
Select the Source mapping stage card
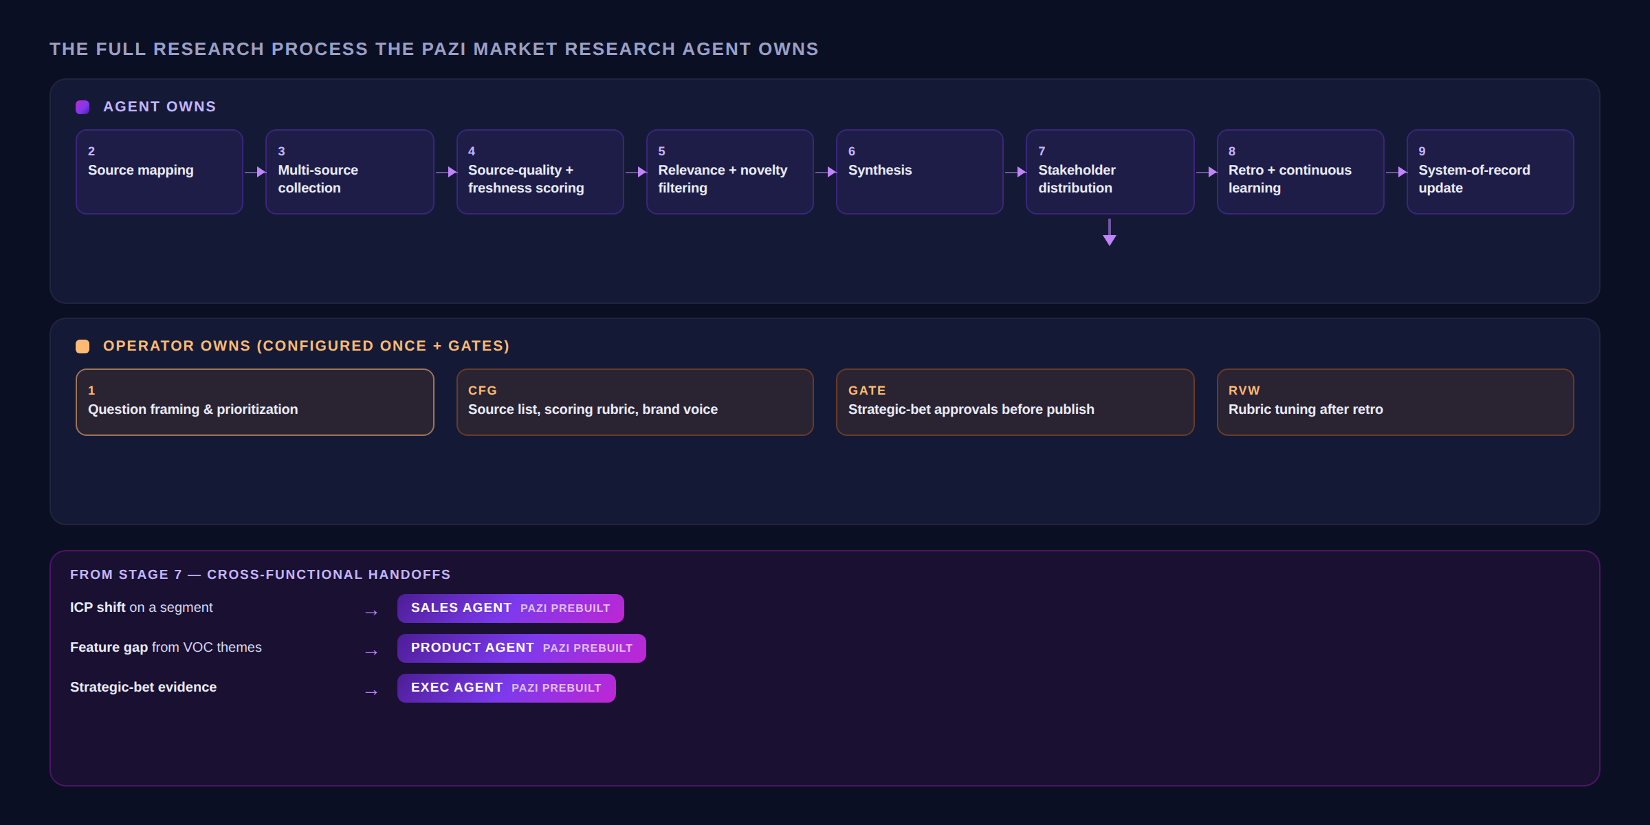click(159, 172)
